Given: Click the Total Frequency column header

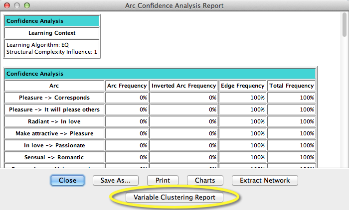Looking at the screenshot, I should pyautogui.click(x=292, y=86).
